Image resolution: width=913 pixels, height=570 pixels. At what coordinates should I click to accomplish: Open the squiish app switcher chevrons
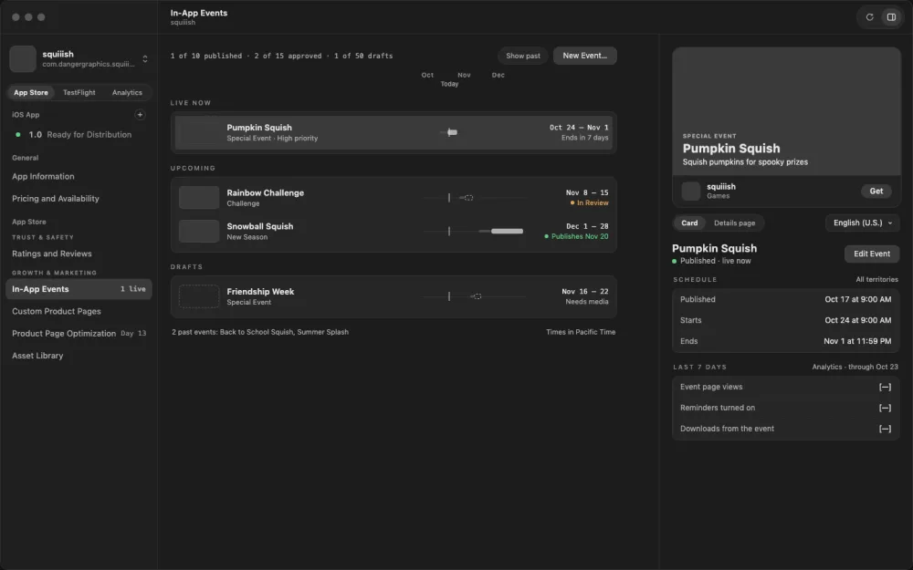[145, 58]
